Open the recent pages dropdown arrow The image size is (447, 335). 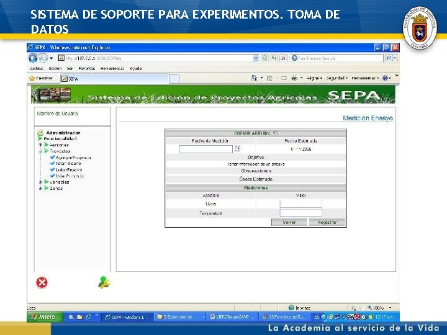(52, 58)
